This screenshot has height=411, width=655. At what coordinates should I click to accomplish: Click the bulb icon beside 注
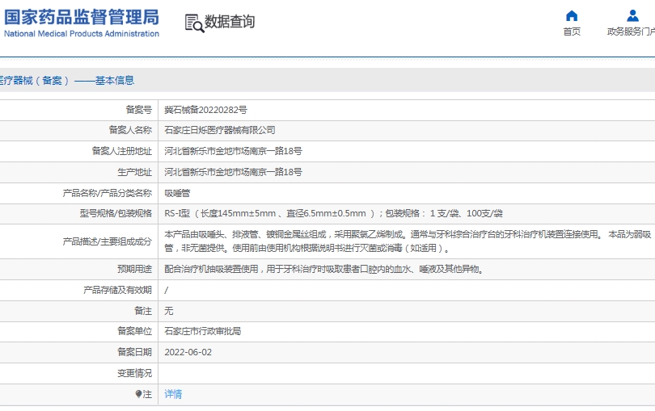[x=139, y=394]
